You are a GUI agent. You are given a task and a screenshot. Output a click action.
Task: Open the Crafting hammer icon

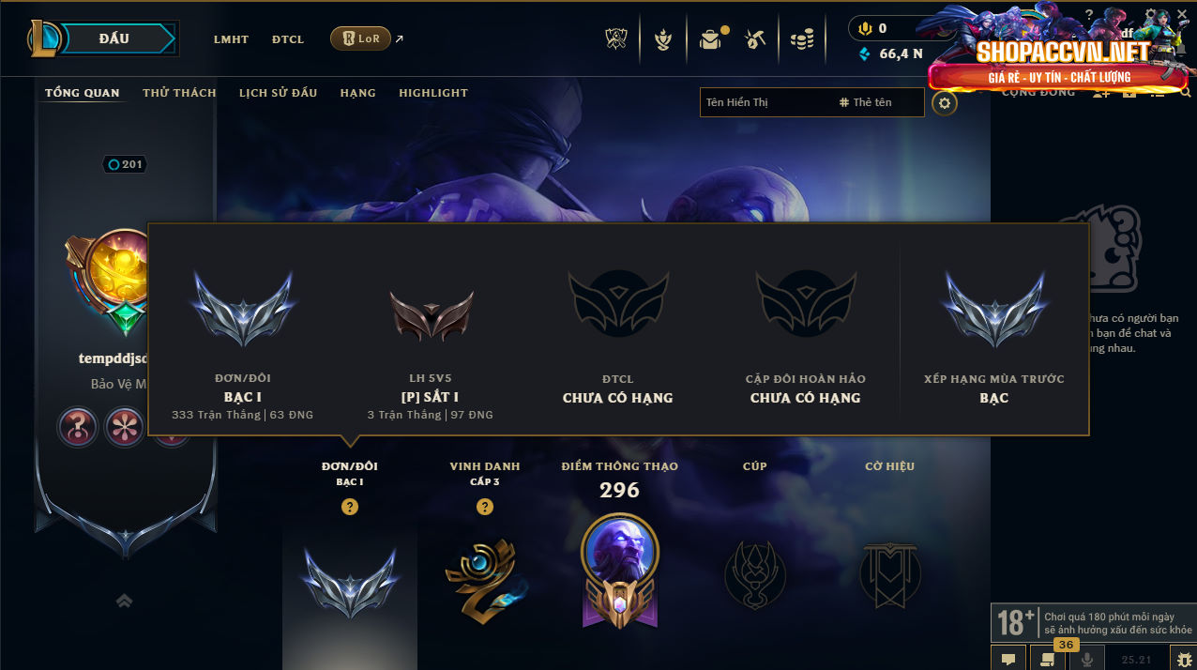click(756, 39)
